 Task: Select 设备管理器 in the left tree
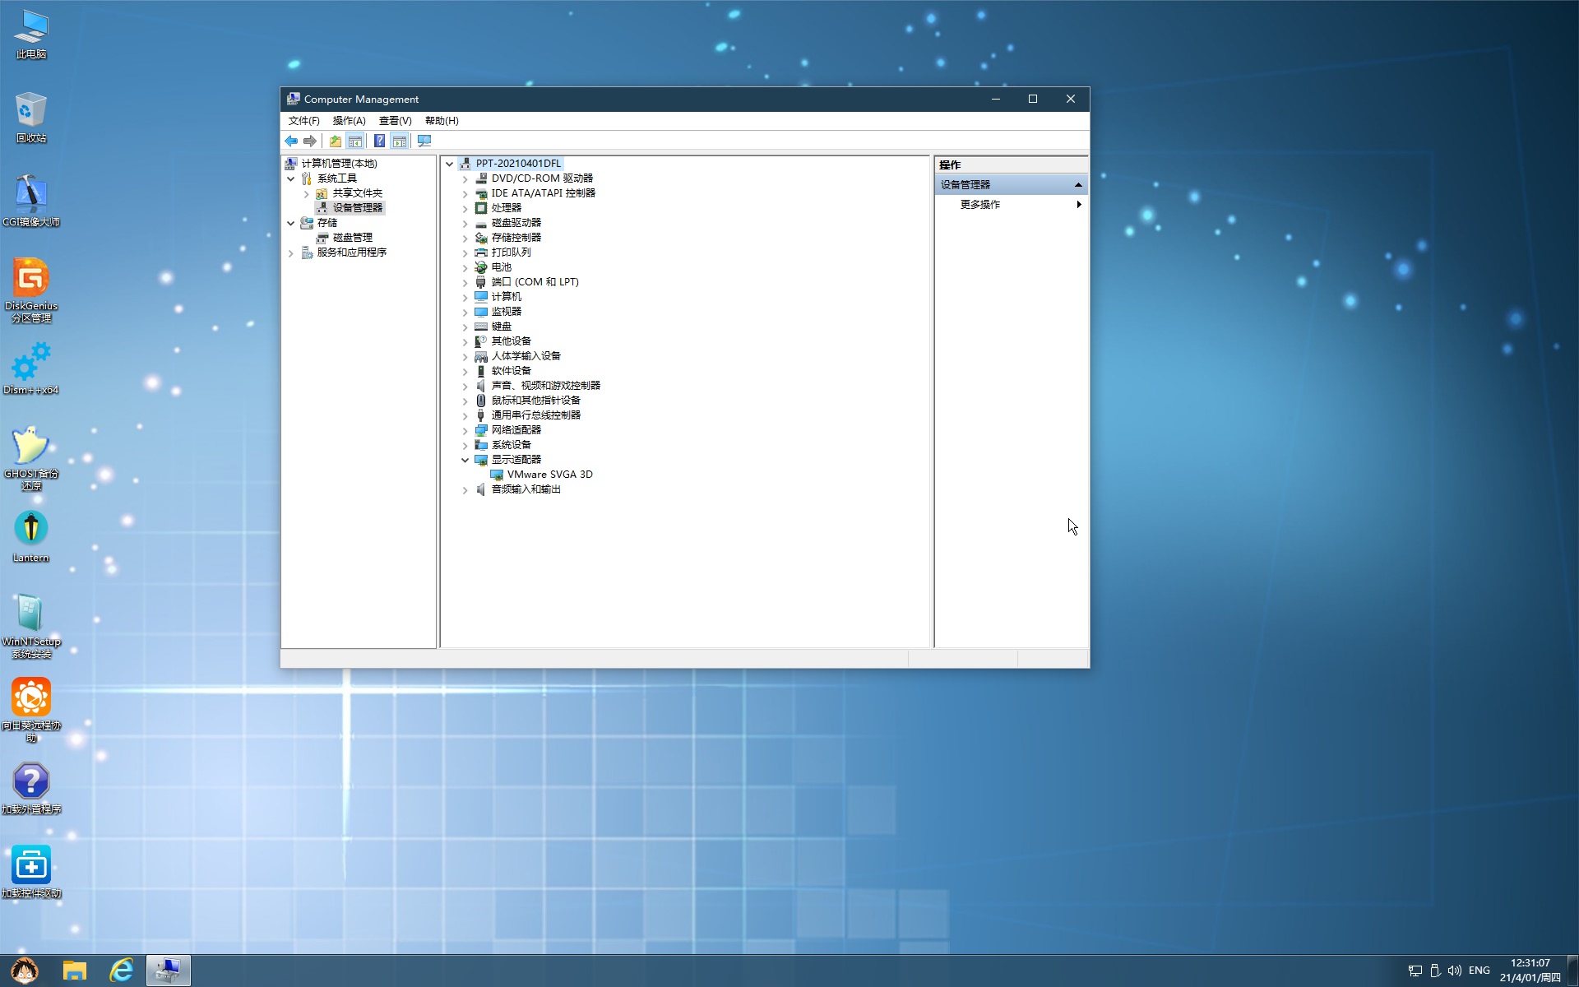(357, 208)
